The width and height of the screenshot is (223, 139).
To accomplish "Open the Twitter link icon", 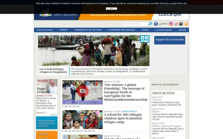I will coord(163,24).
